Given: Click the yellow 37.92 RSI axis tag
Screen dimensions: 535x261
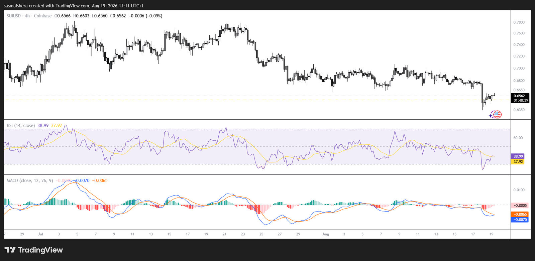Looking at the screenshot, I should click(x=518, y=162).
